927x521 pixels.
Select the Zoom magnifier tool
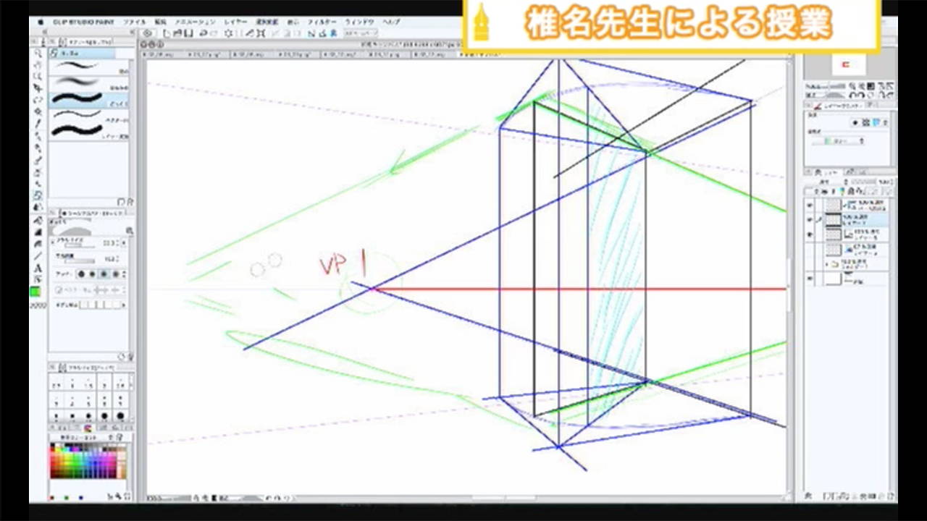38,53
